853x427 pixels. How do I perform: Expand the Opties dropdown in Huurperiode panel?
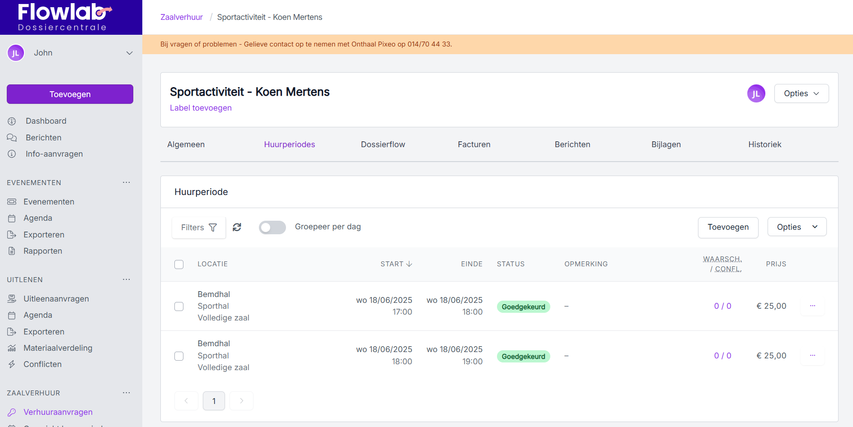797,227
